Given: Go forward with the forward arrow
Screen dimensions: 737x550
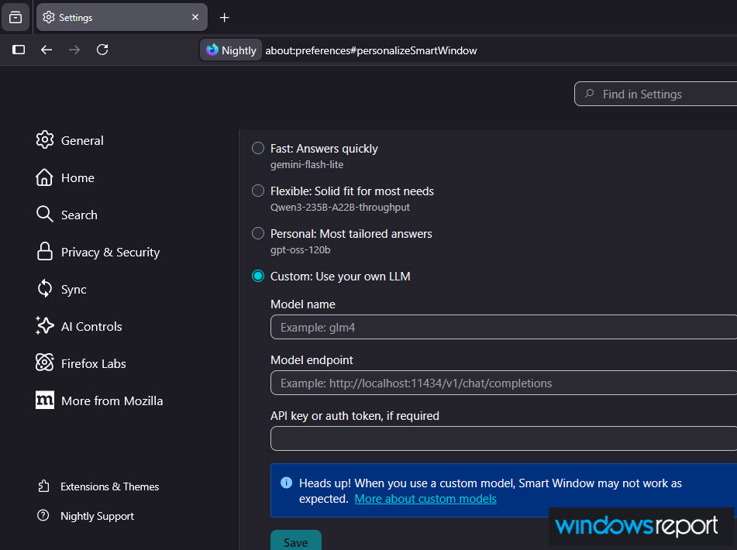Looking at the screenshot, I should coord(74,50).
